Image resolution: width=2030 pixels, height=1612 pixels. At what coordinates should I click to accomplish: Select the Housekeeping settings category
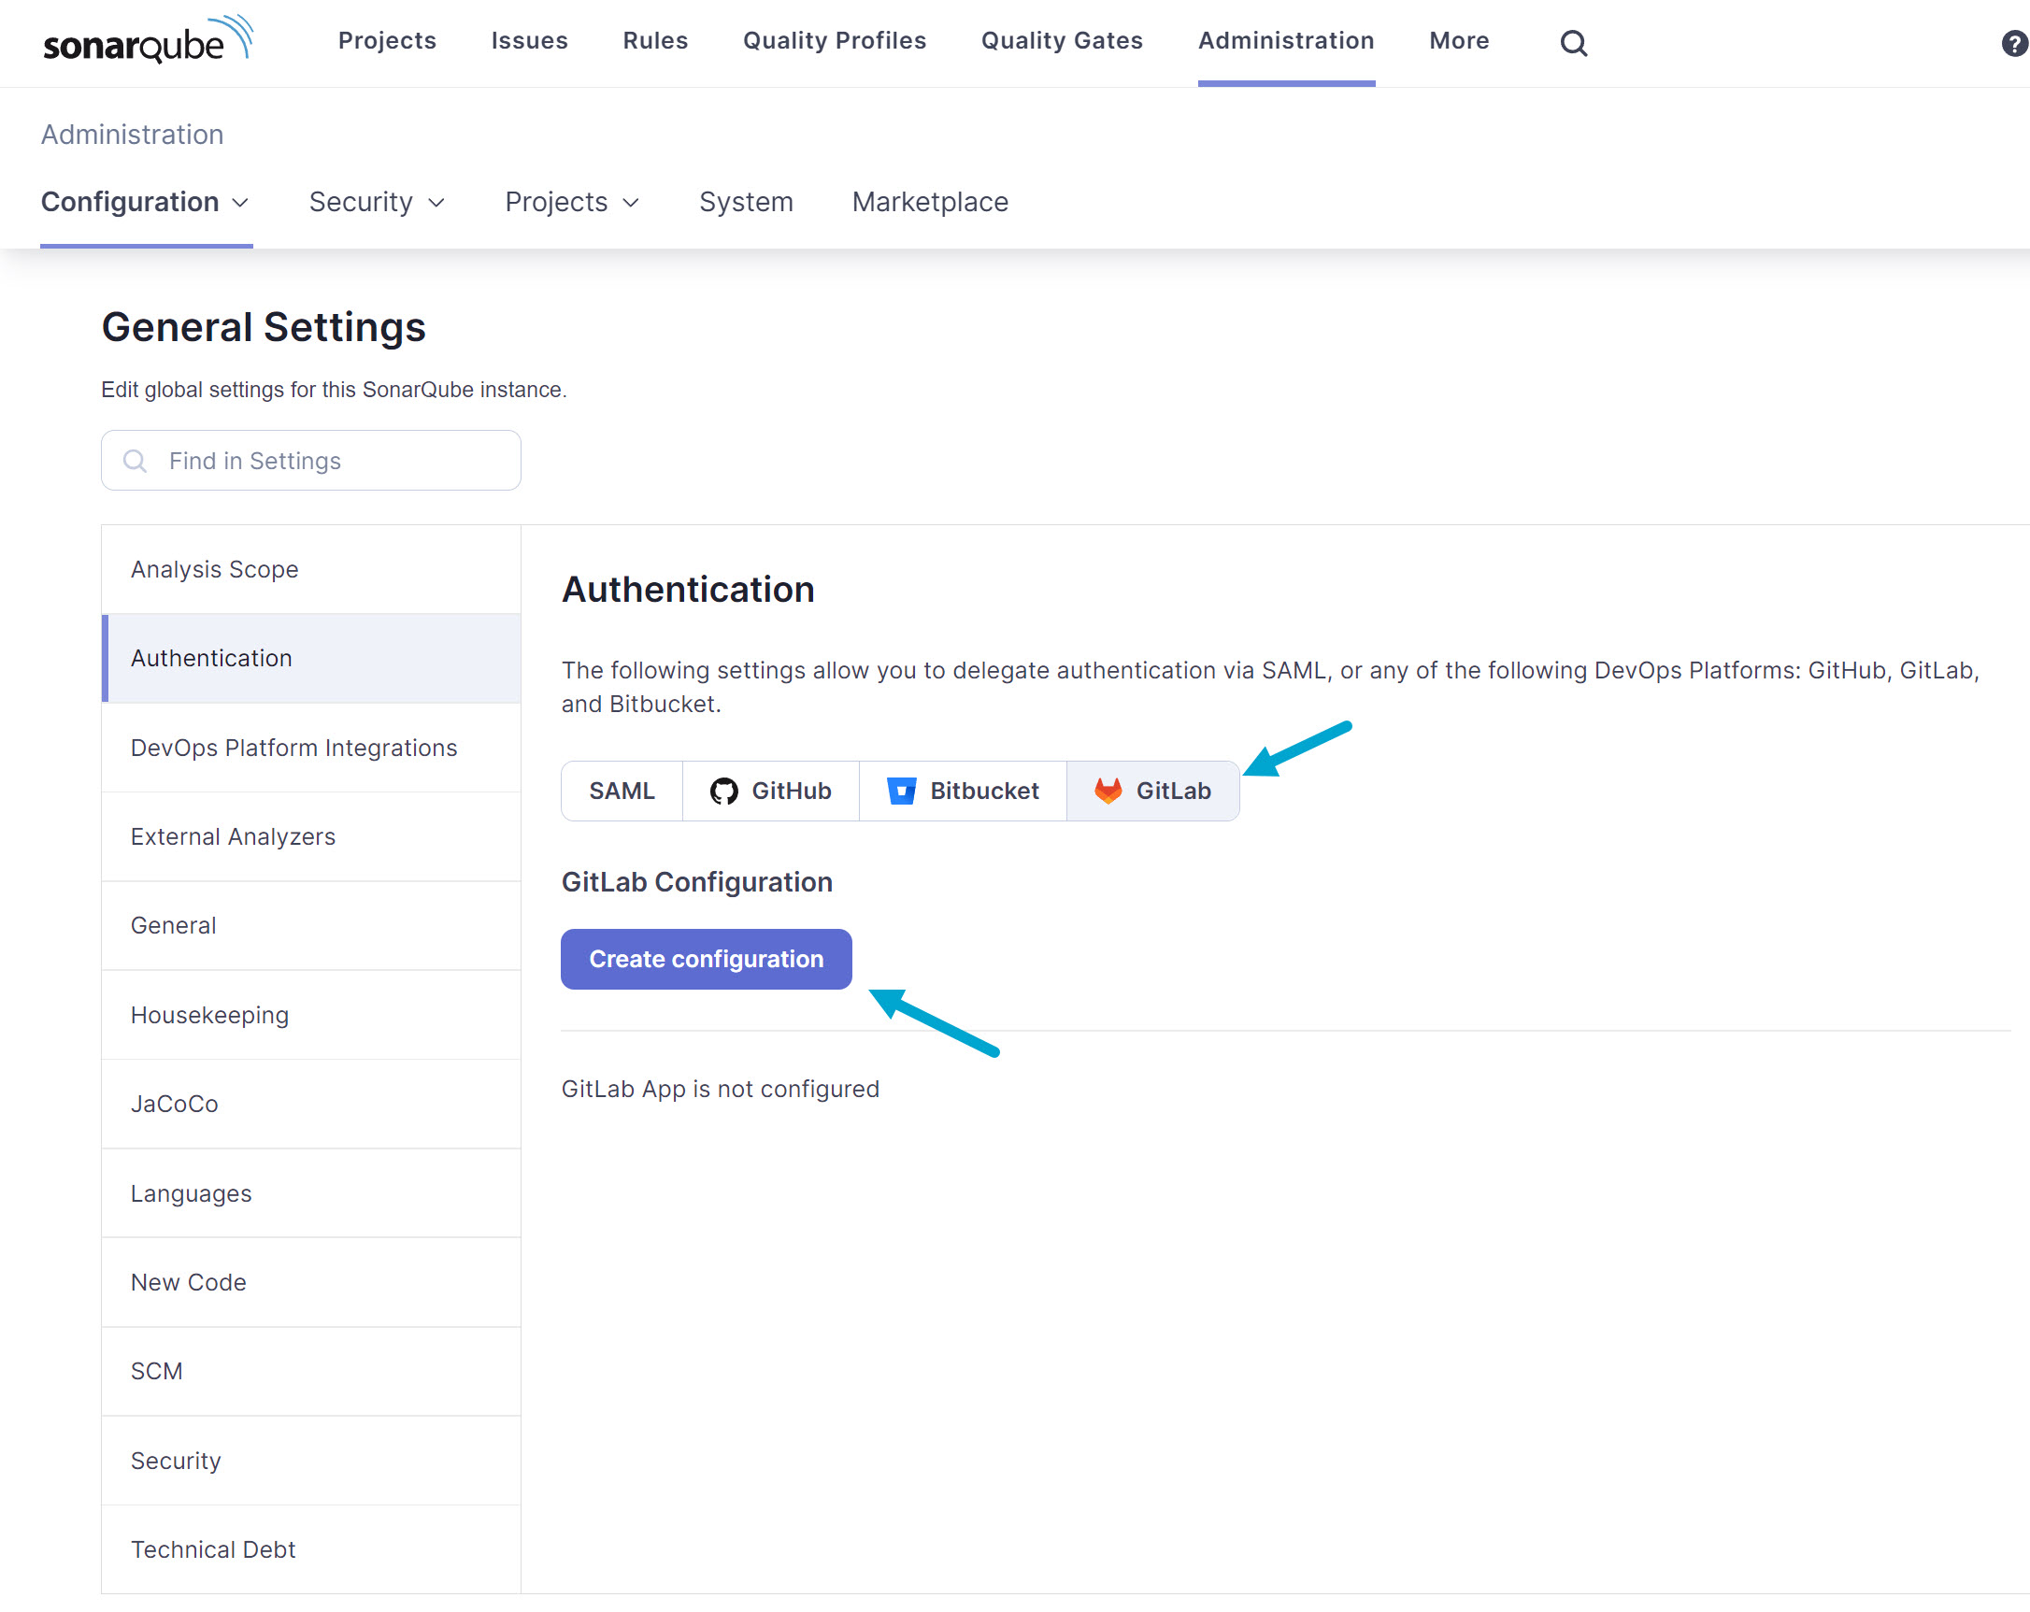pyautogui.click(x=209, y=1015)
